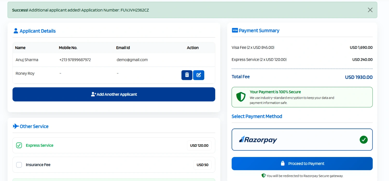The height and width of the screenshot is (181, 389).
Task: Click the small shield icon near redirect notice
Action: click(263, 176)
